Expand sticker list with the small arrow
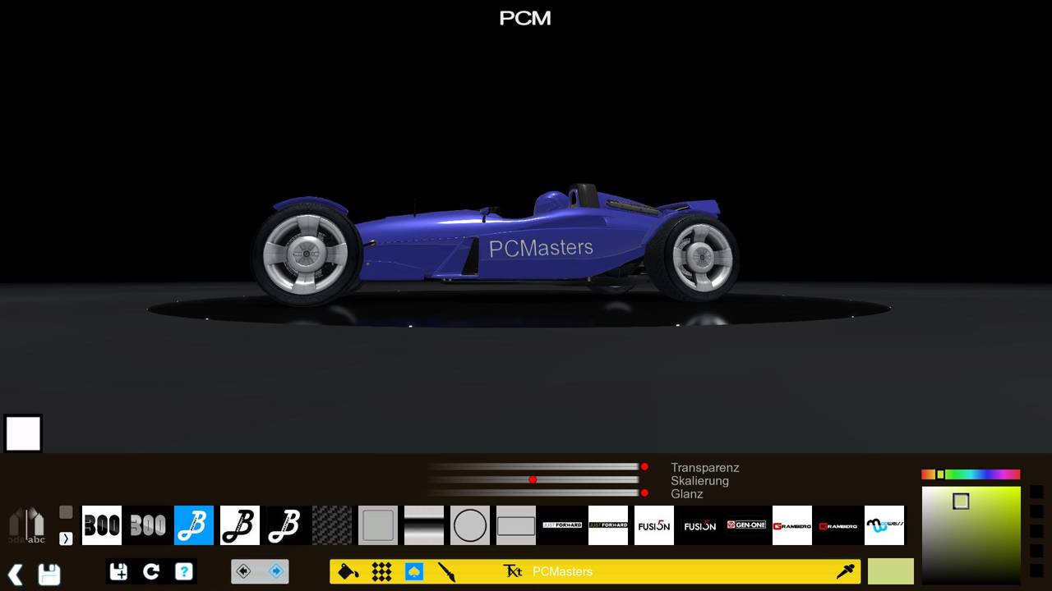 tap(66, 538)
